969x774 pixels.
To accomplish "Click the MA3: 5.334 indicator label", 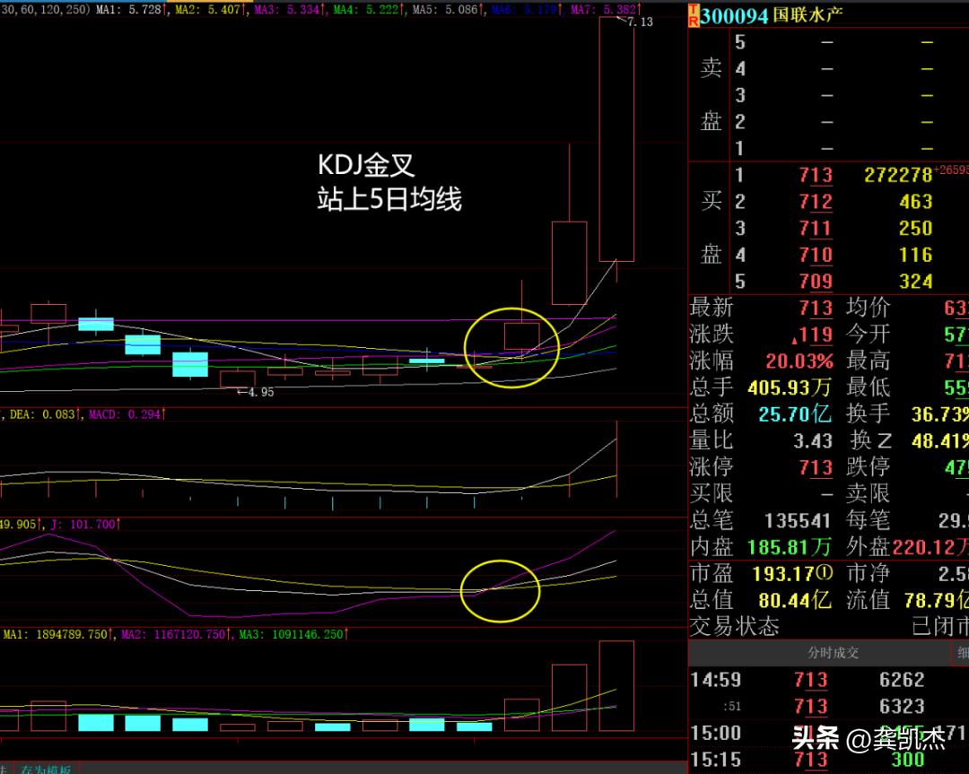I will [x=289, y=10].
